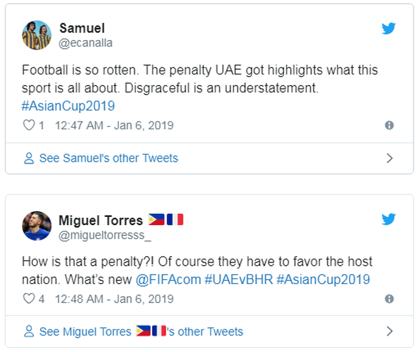The image size is (418, 352).
Task: Open Miguel Torres's profile picture
Action: pos(37,226)
